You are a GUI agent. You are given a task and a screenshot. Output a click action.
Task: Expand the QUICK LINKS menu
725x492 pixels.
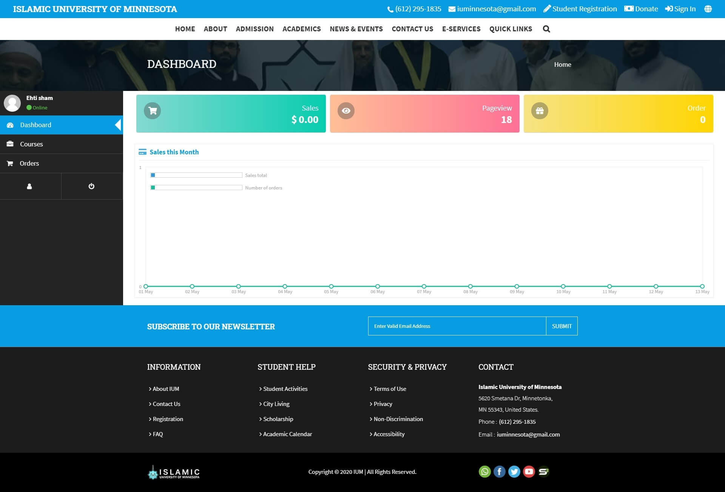pyautogui.click(x=511, y=29)
